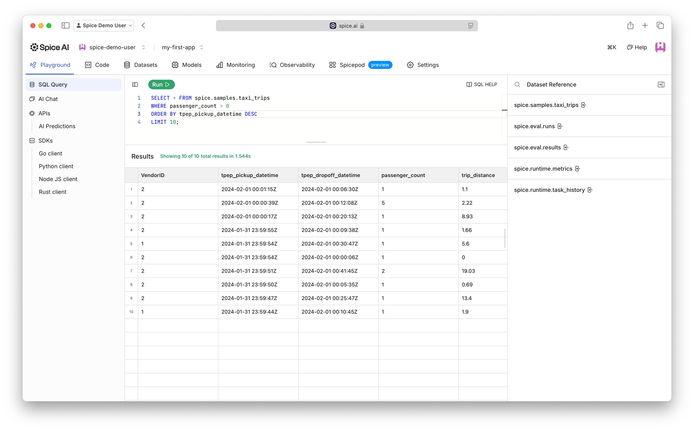Open the Safari tab overview icon
Image resolution: width=694 pixels, height=431 pixels.
click(x=660, y=26)
